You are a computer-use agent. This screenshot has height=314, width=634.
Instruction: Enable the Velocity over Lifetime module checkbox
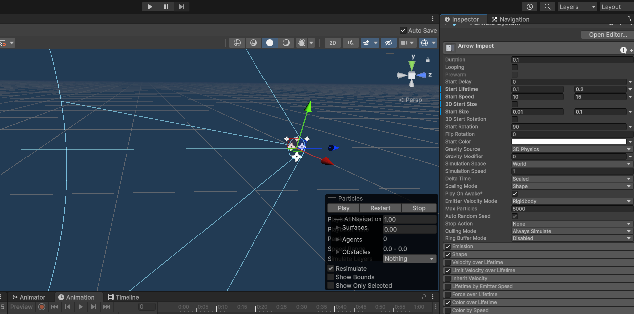point(448,263)
